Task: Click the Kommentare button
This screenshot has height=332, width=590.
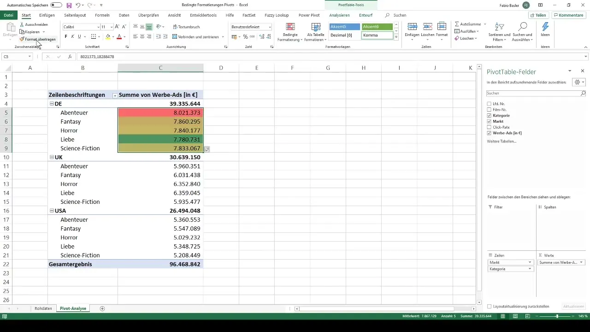Action: pyautogui.click(x=569, y=15)
